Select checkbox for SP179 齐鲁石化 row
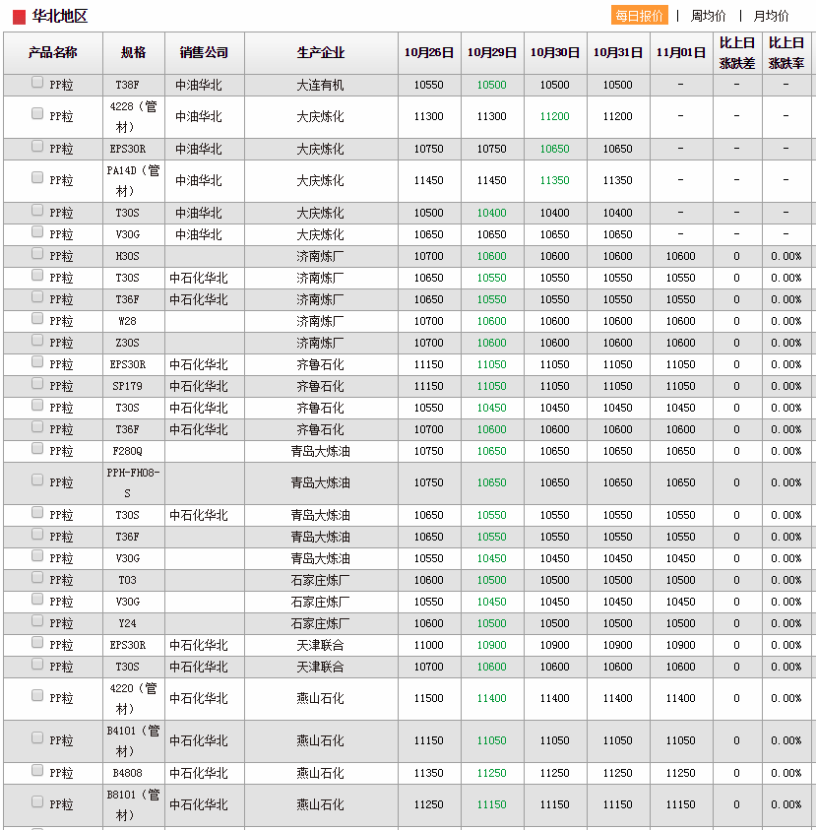 tap(37, 383)
